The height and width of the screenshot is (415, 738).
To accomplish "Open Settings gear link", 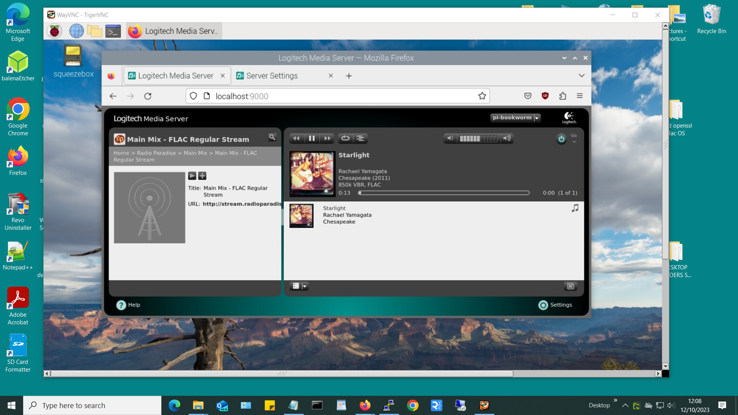I will coord(555,305).
